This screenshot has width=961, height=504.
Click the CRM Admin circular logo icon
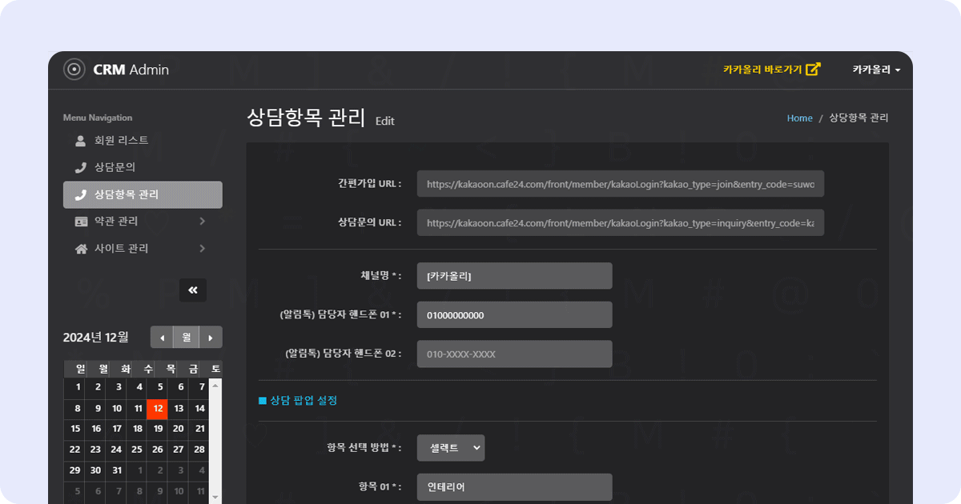74,70
